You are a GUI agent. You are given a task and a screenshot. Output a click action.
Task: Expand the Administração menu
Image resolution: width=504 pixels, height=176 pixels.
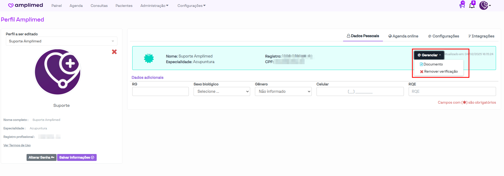[154, 6]
